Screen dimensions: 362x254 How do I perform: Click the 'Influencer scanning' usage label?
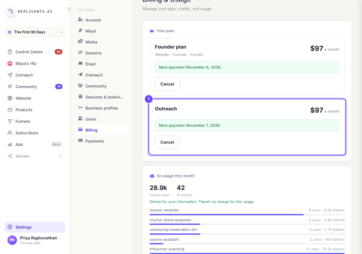[167, 249]
